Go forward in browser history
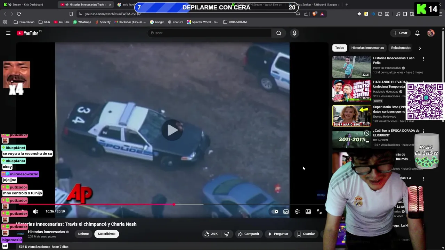This screenshot has height=250, width=445. [x=12, y=14]
